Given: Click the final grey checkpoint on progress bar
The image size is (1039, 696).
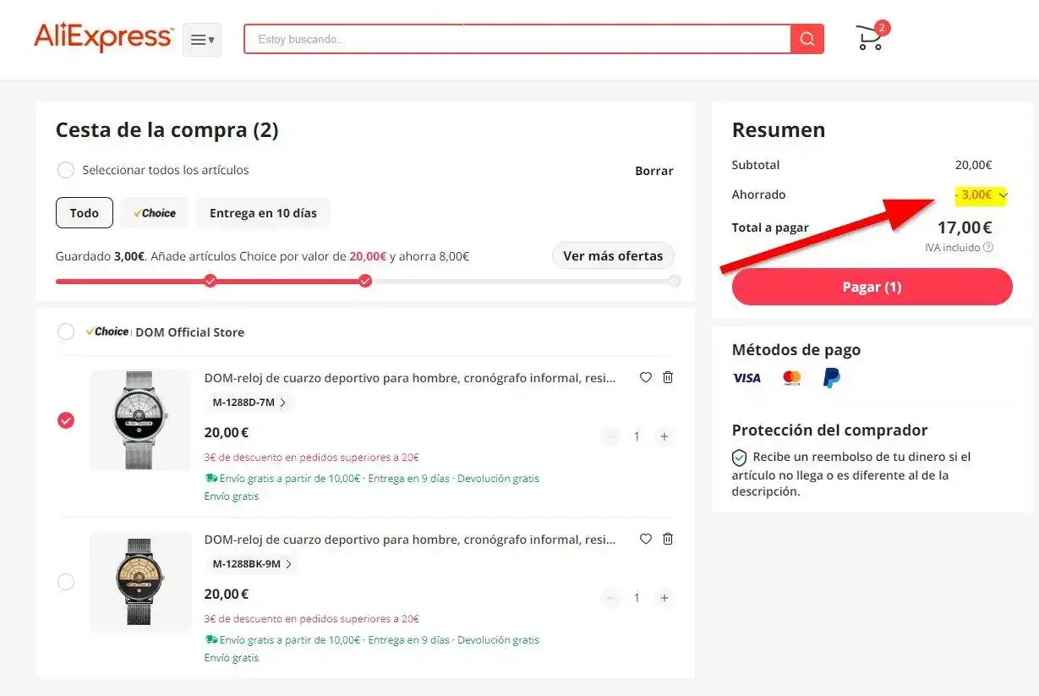Looking at the screenshot, I should pos(674,281).
